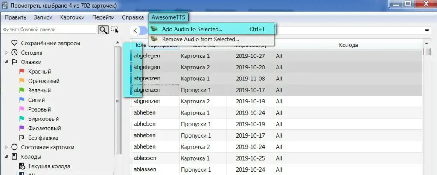
Task: Select the abgrenzen Пропуски 1 row
Action: point(276,90)
